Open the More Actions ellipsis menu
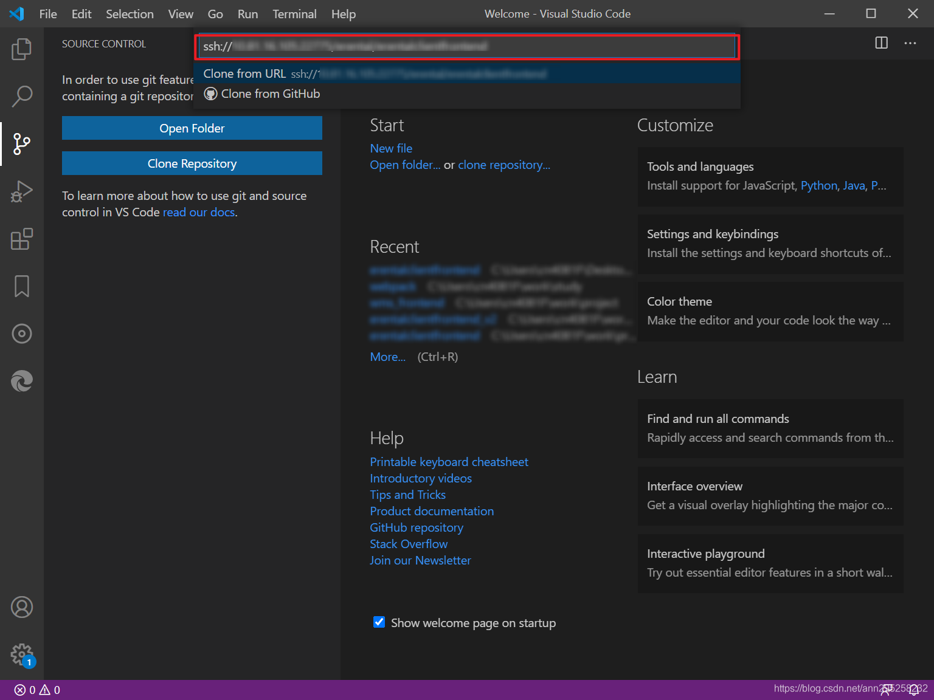The height and width of the screenshot is (700, 934). 910,43
